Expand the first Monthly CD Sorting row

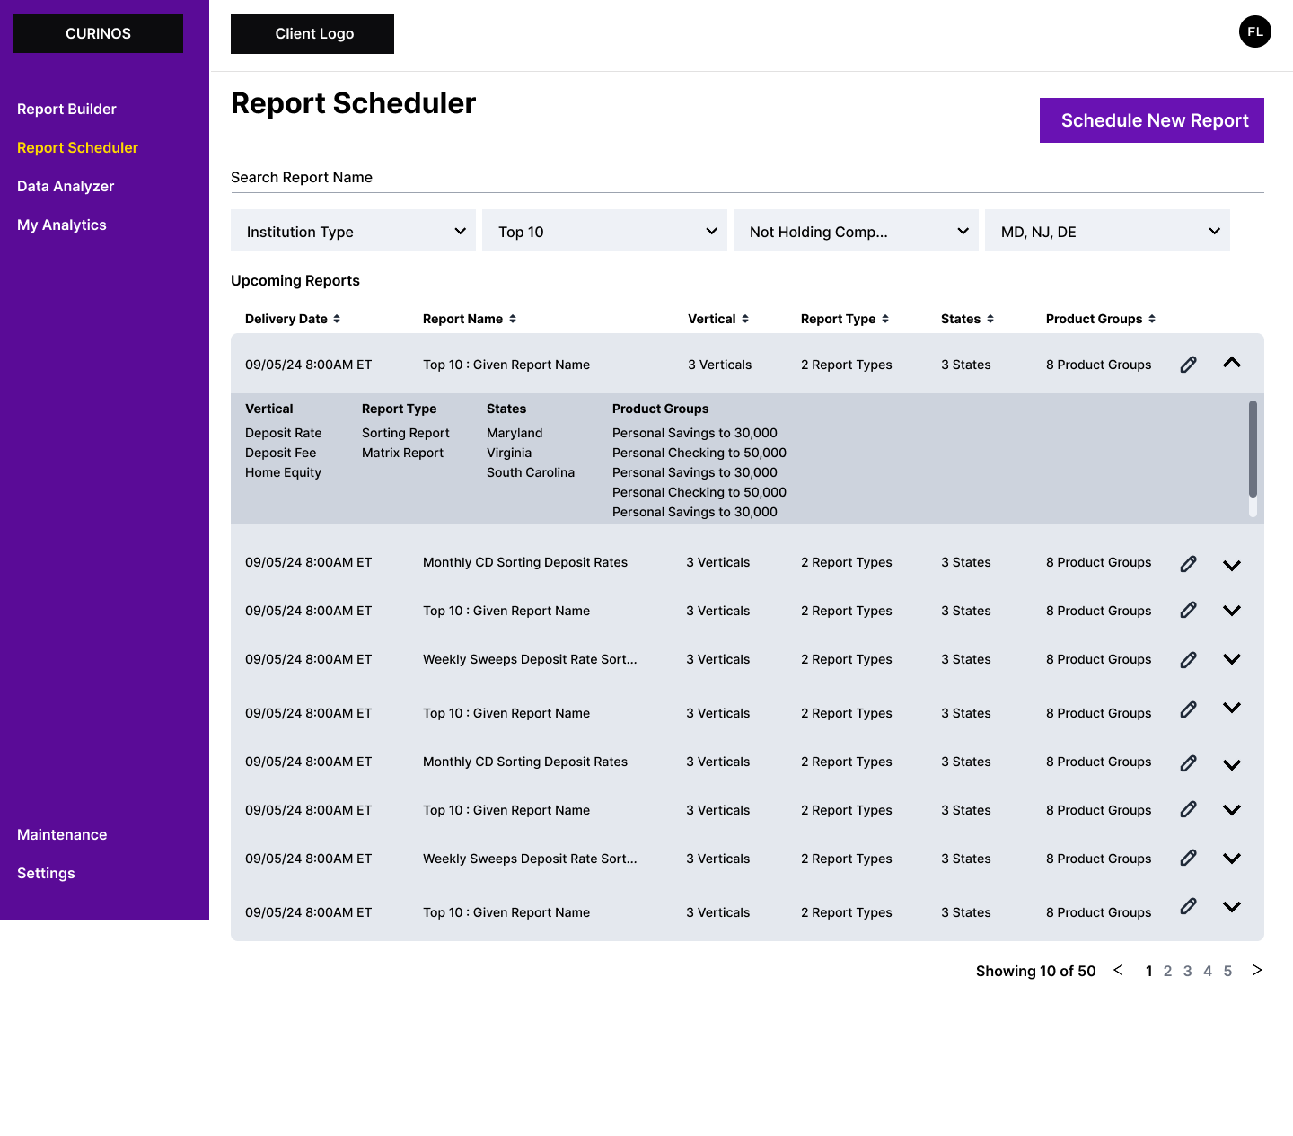click(x=1232, y=566)
